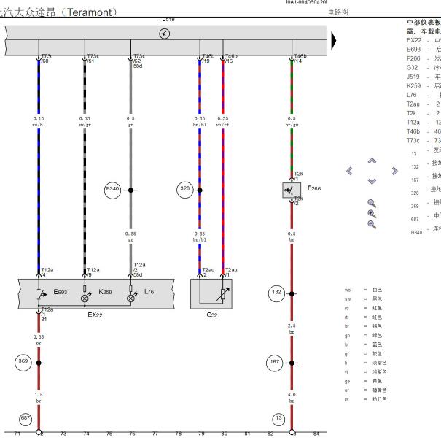Click the wire label 0.13 sw/bl
This screenshot has width=441, height=443.
click(39, 121)
